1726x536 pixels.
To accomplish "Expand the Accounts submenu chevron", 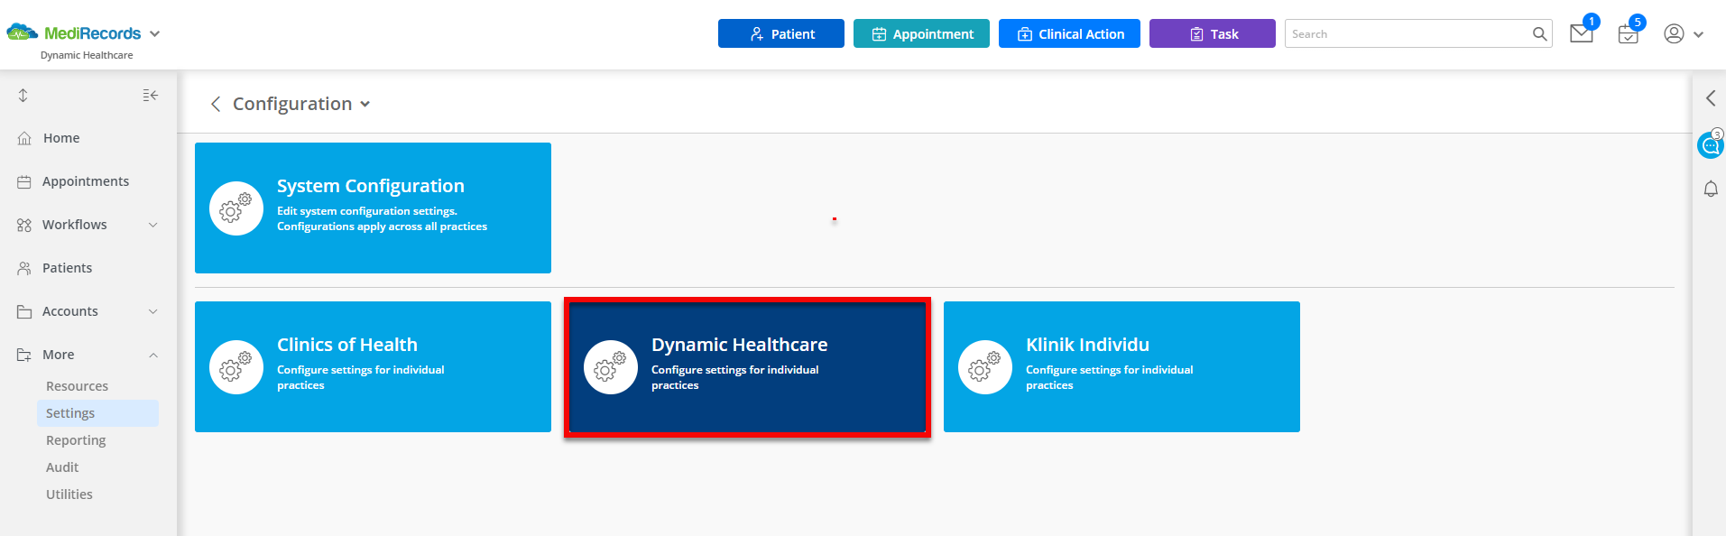I will [x=153, y=311].
